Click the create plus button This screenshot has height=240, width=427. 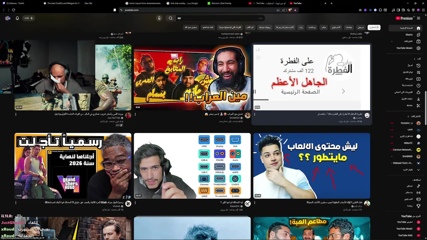pos(29,18)
